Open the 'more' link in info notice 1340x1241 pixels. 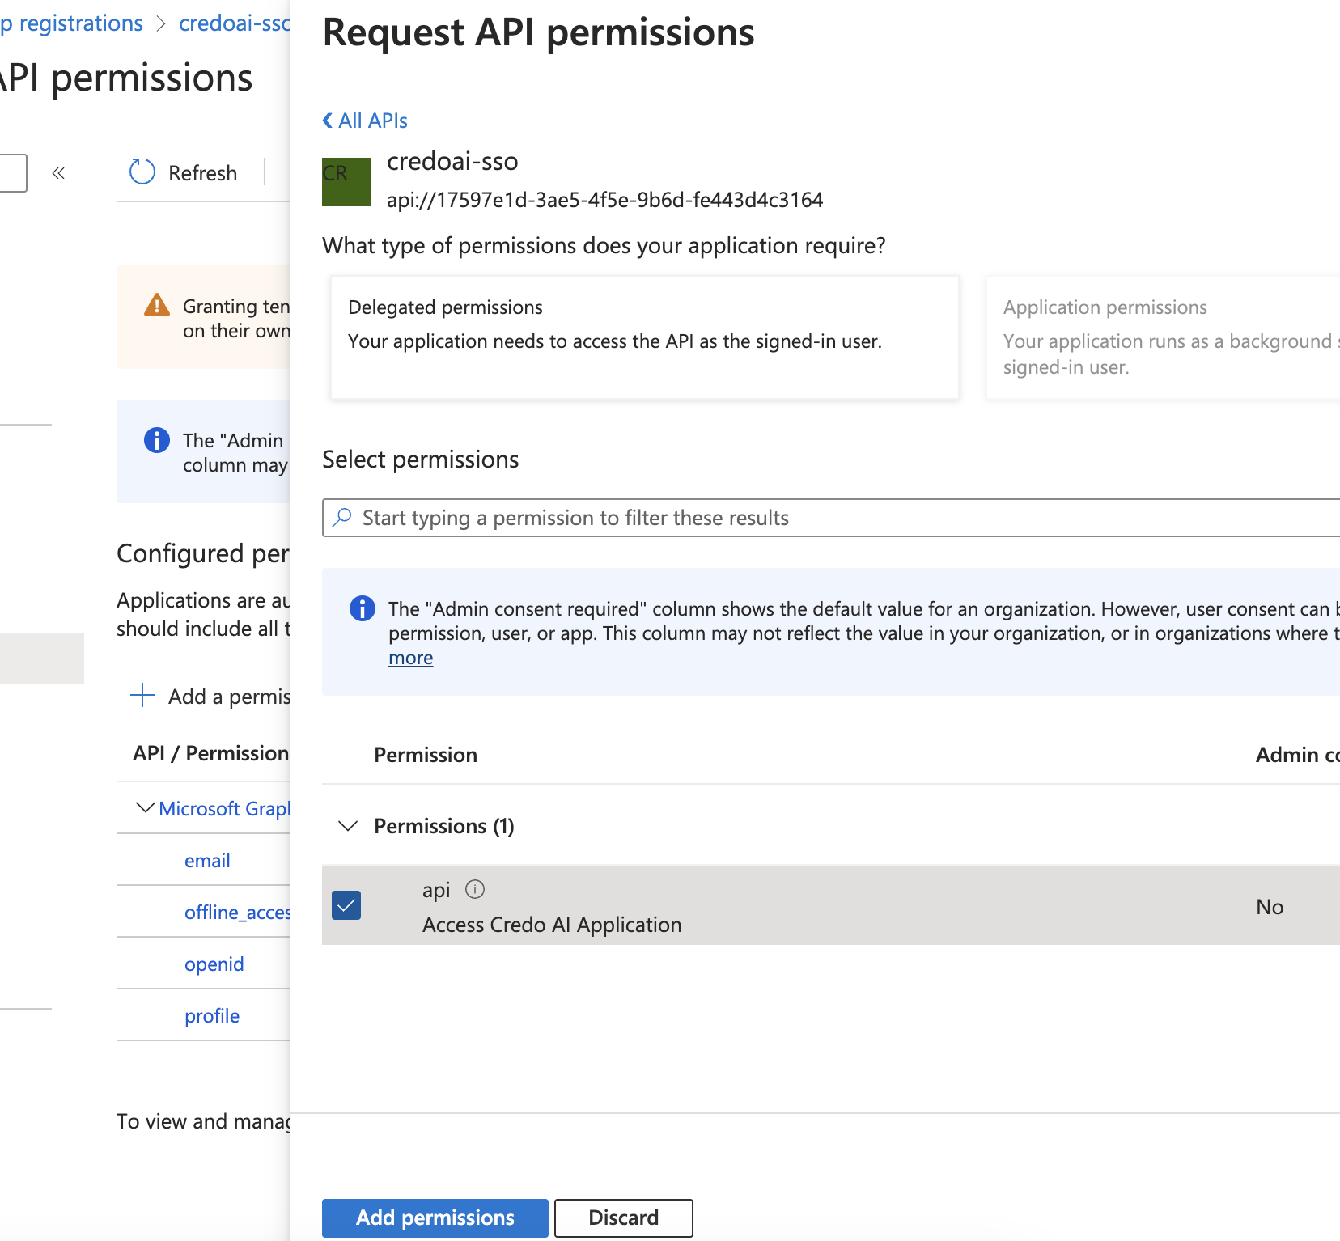[411, 658]
